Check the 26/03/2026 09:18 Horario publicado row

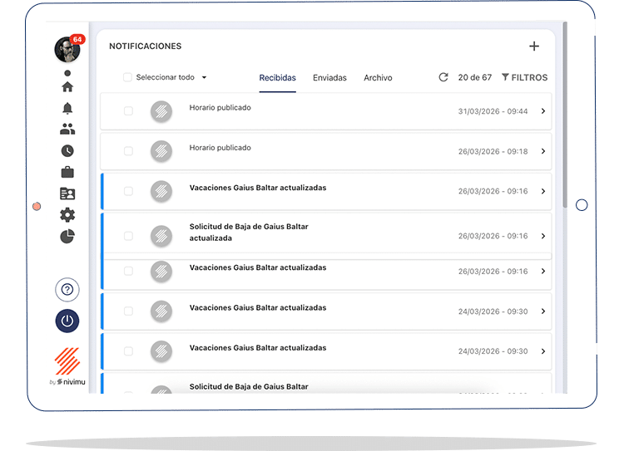pyautogui.click(x=128, y=151)
